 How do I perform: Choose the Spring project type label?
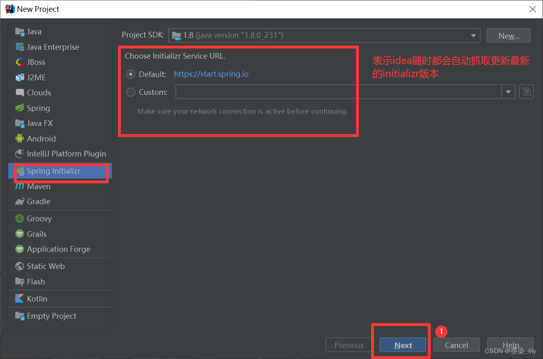[38, 108]
